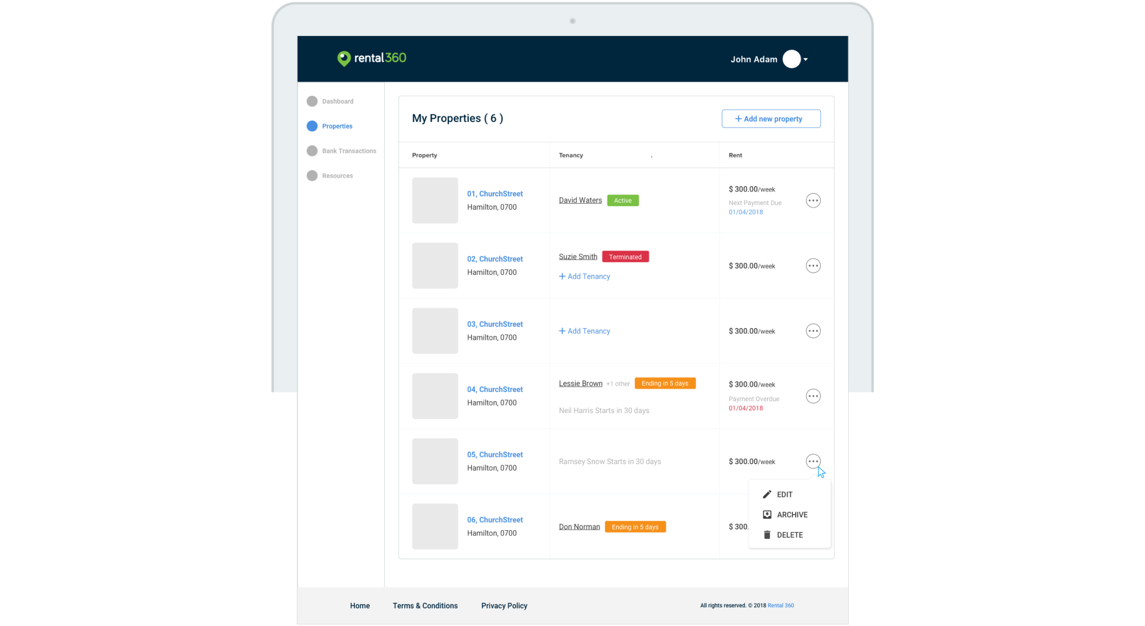
Task: Expand the John Adam user dropdown arrow
Action: pyautogui.click(x=806, y=60)
